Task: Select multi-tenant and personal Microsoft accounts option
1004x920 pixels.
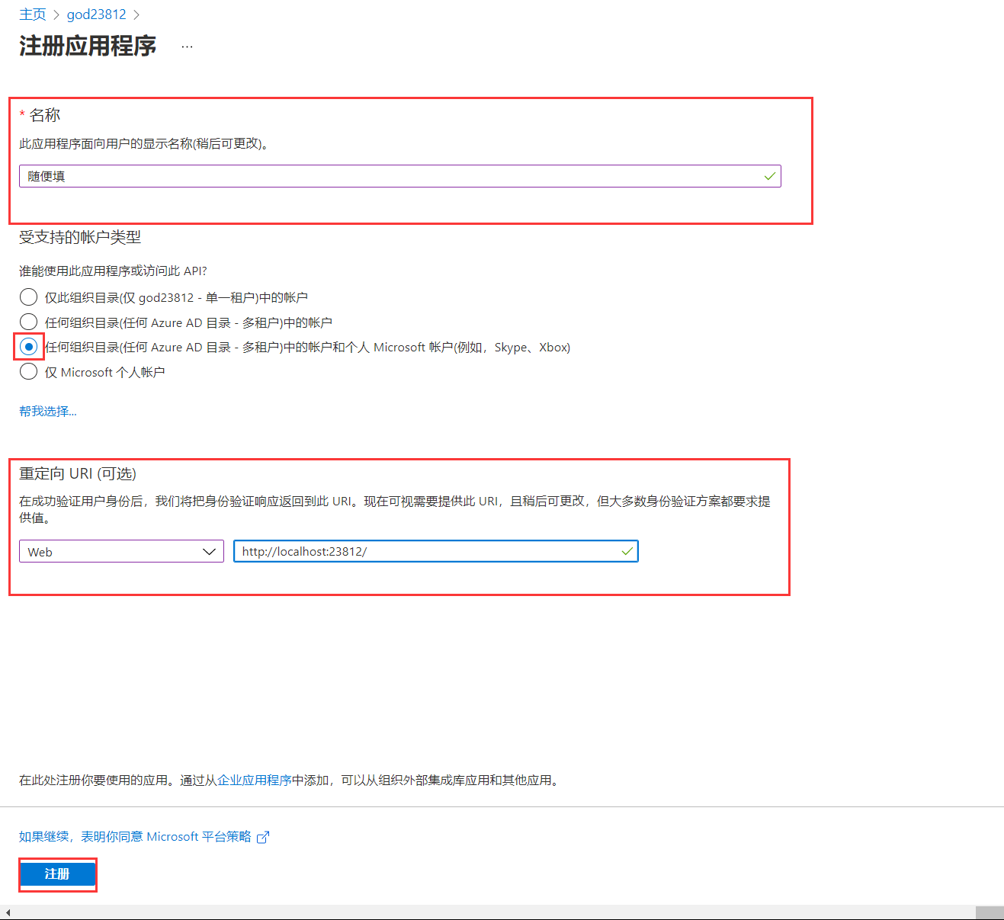Action: point(28,347)
